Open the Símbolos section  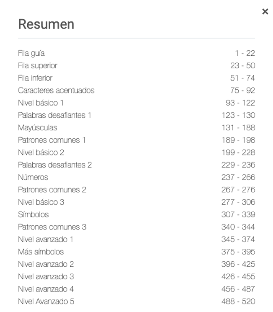pos(33,214)
